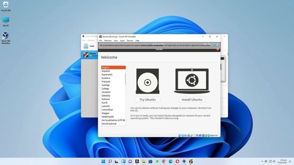This screenshot has height=165, width=294.
Task: Open the Devices menu
Action: pyautogui.click(x=130, y=41)
